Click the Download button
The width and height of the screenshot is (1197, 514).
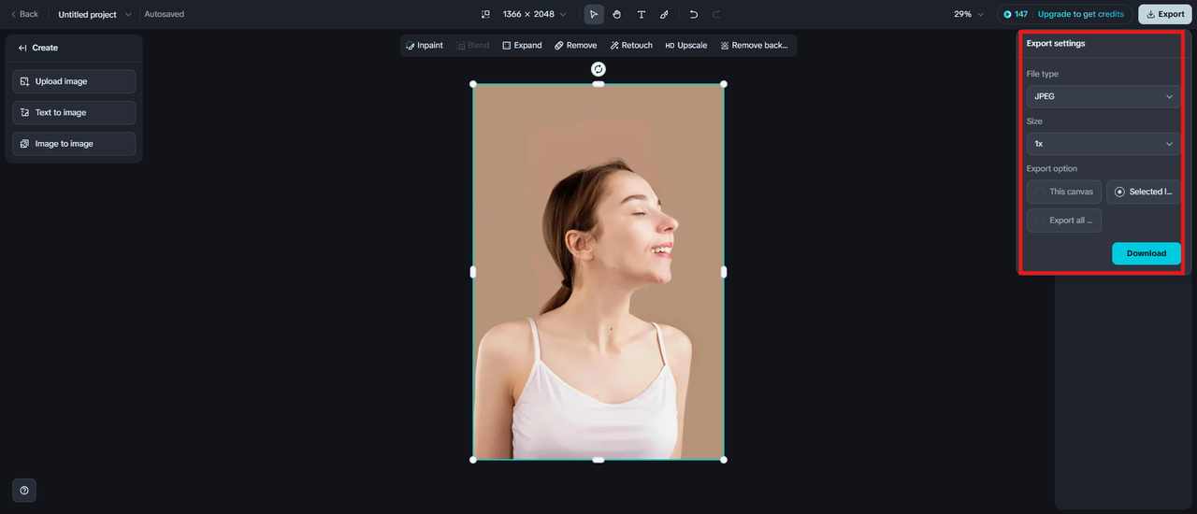(x=1147, y=253)
